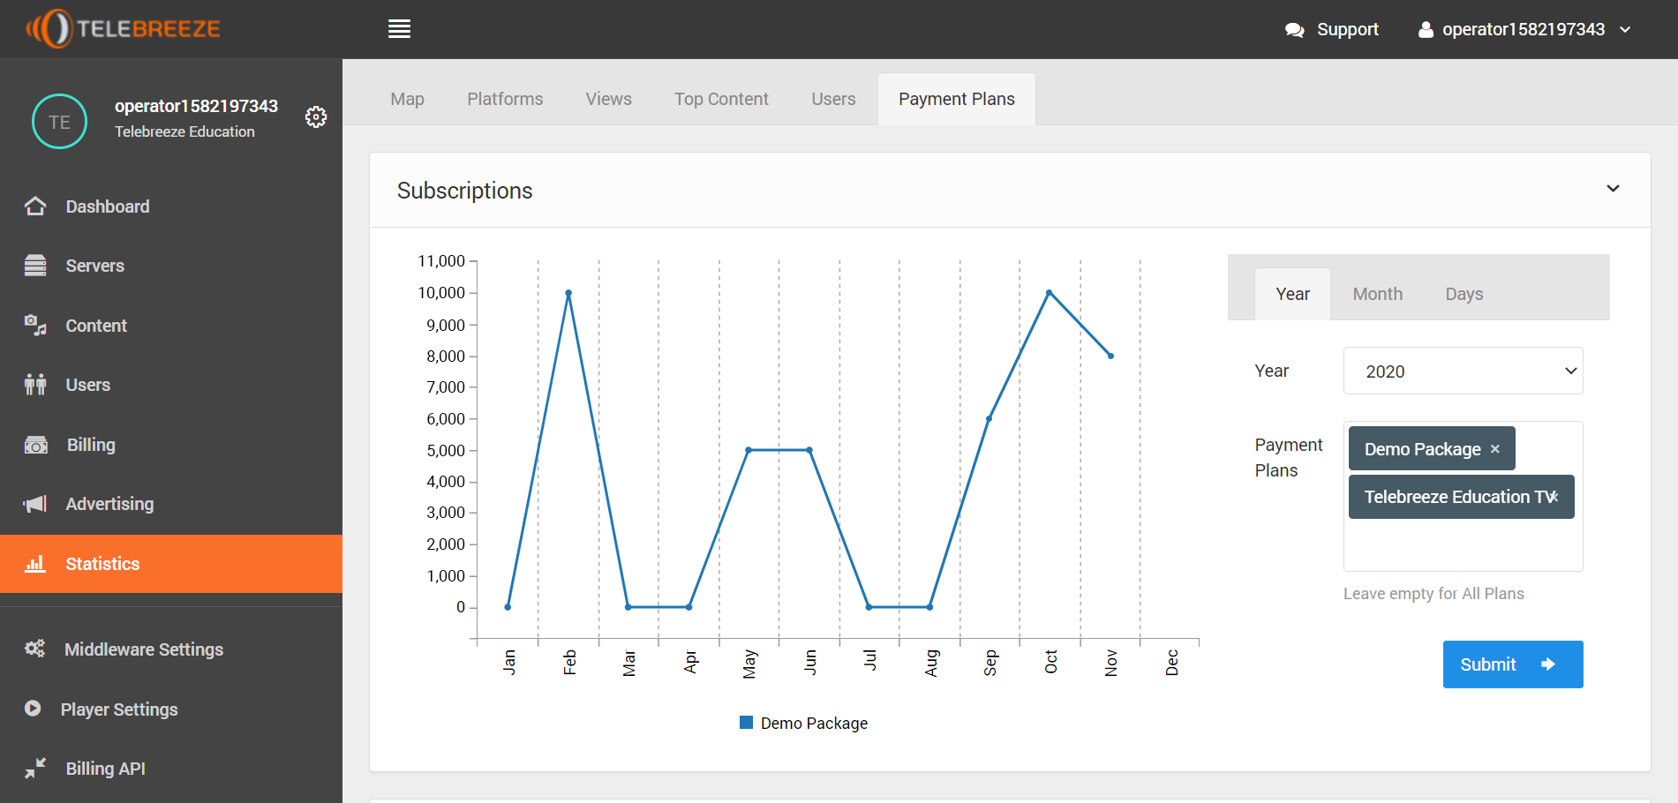Click the Middleware Settings gears icon

(34, 649)
